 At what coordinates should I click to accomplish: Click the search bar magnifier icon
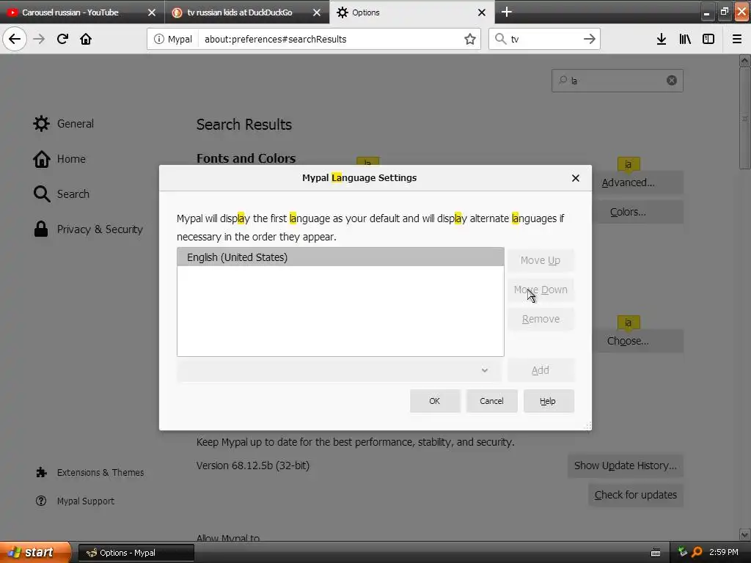[x=500, y=40]
